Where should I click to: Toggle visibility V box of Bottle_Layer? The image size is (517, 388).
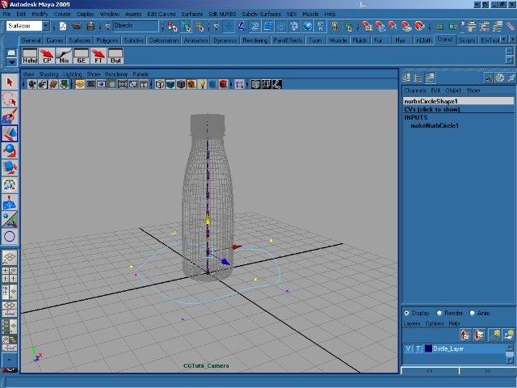click(x=408, y=348)
